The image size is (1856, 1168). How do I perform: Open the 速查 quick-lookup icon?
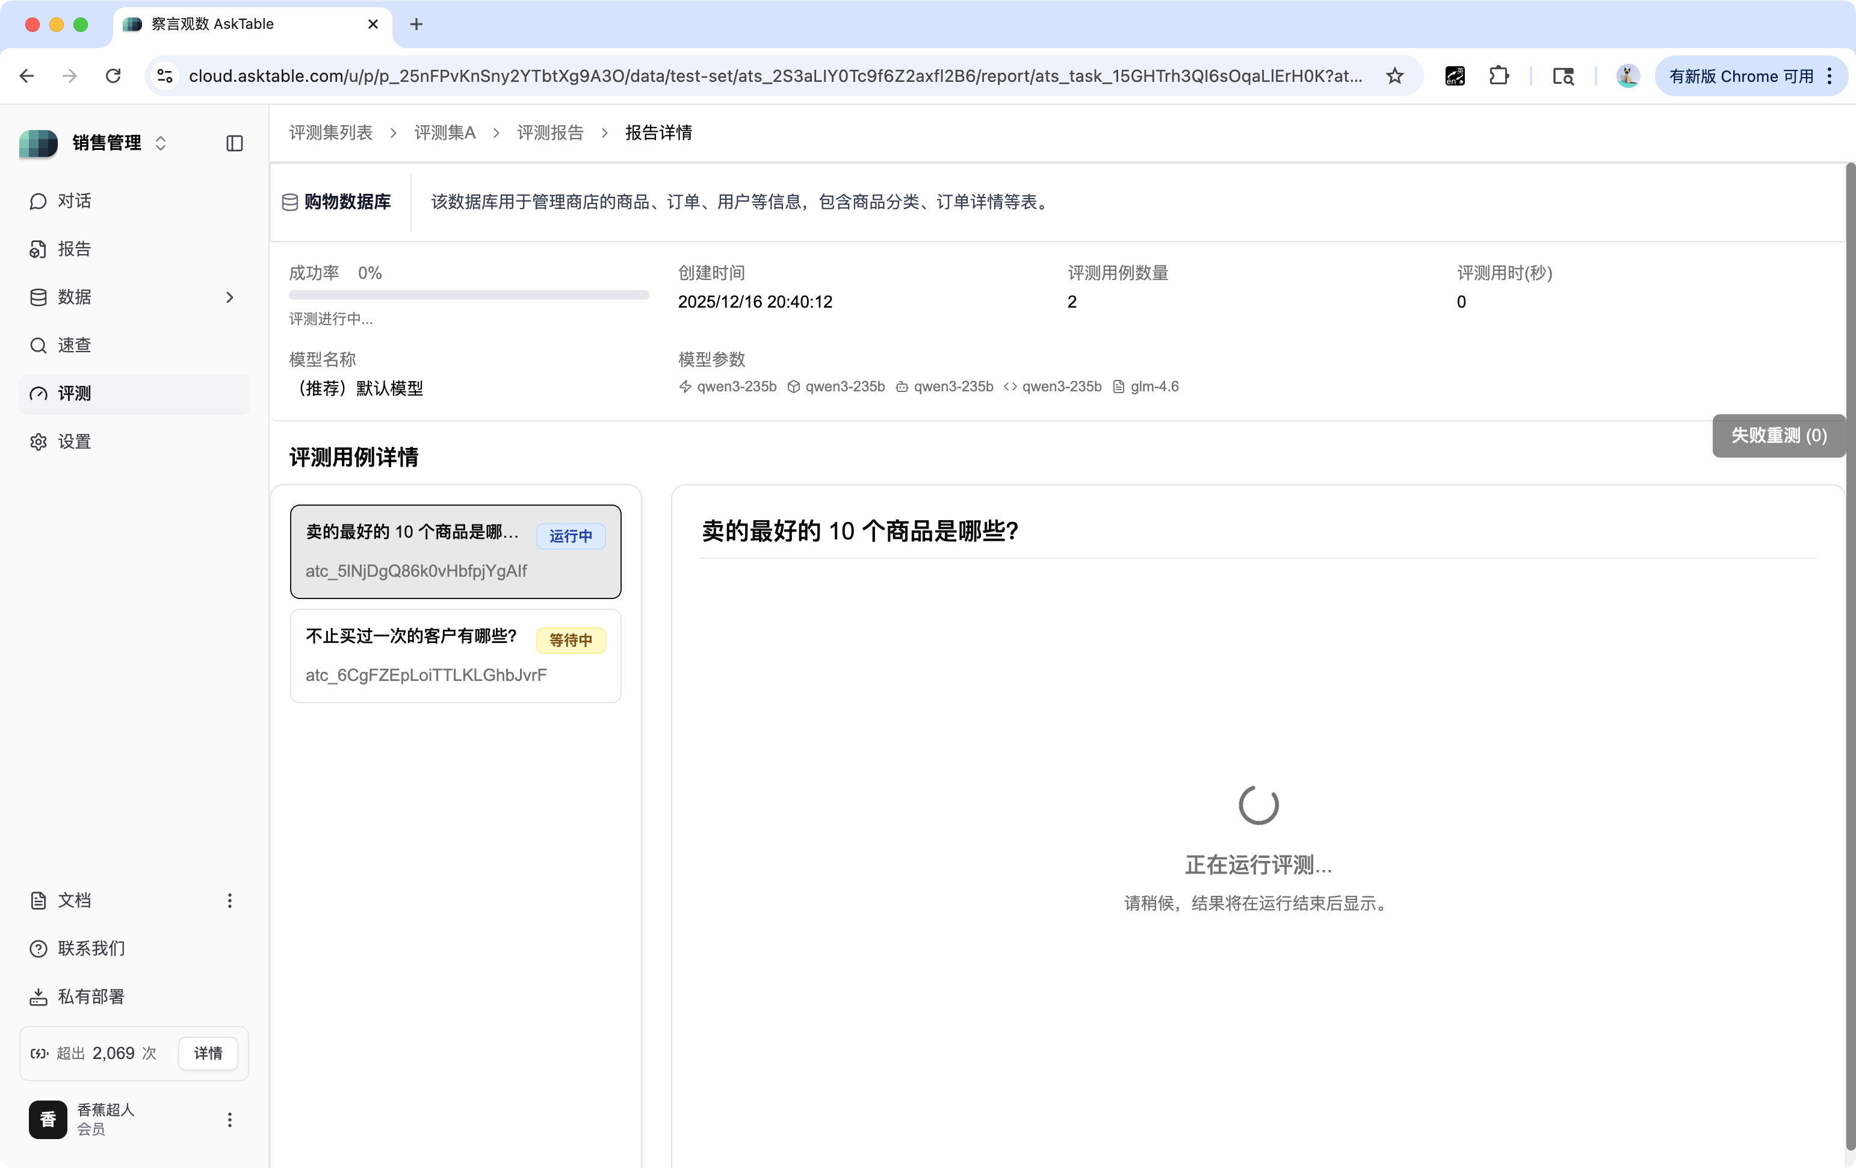point(39,344)
